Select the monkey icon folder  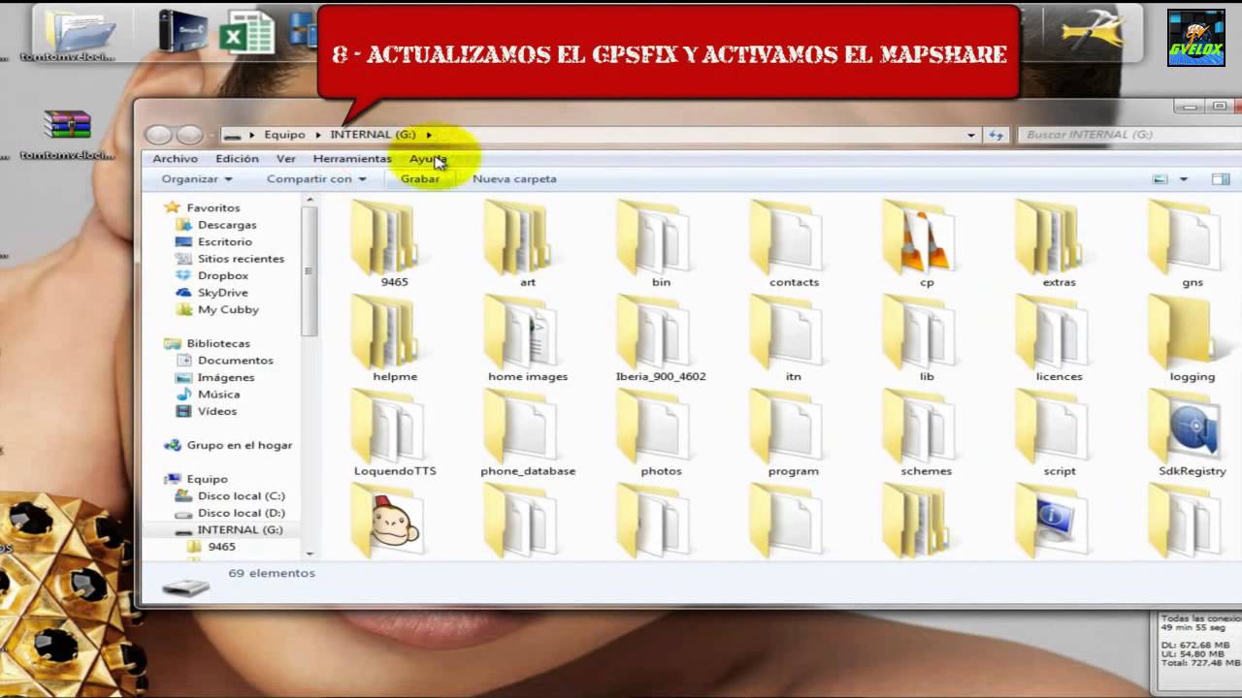387,520
